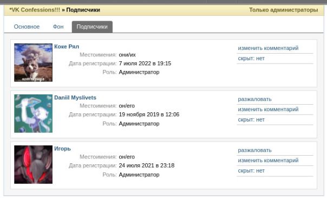
Task: Click изменить комментарий for Игорь
Action: coord(268,160)
